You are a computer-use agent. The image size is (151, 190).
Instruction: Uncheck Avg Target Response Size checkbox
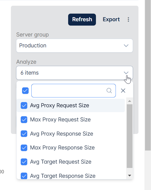(24, 176)
